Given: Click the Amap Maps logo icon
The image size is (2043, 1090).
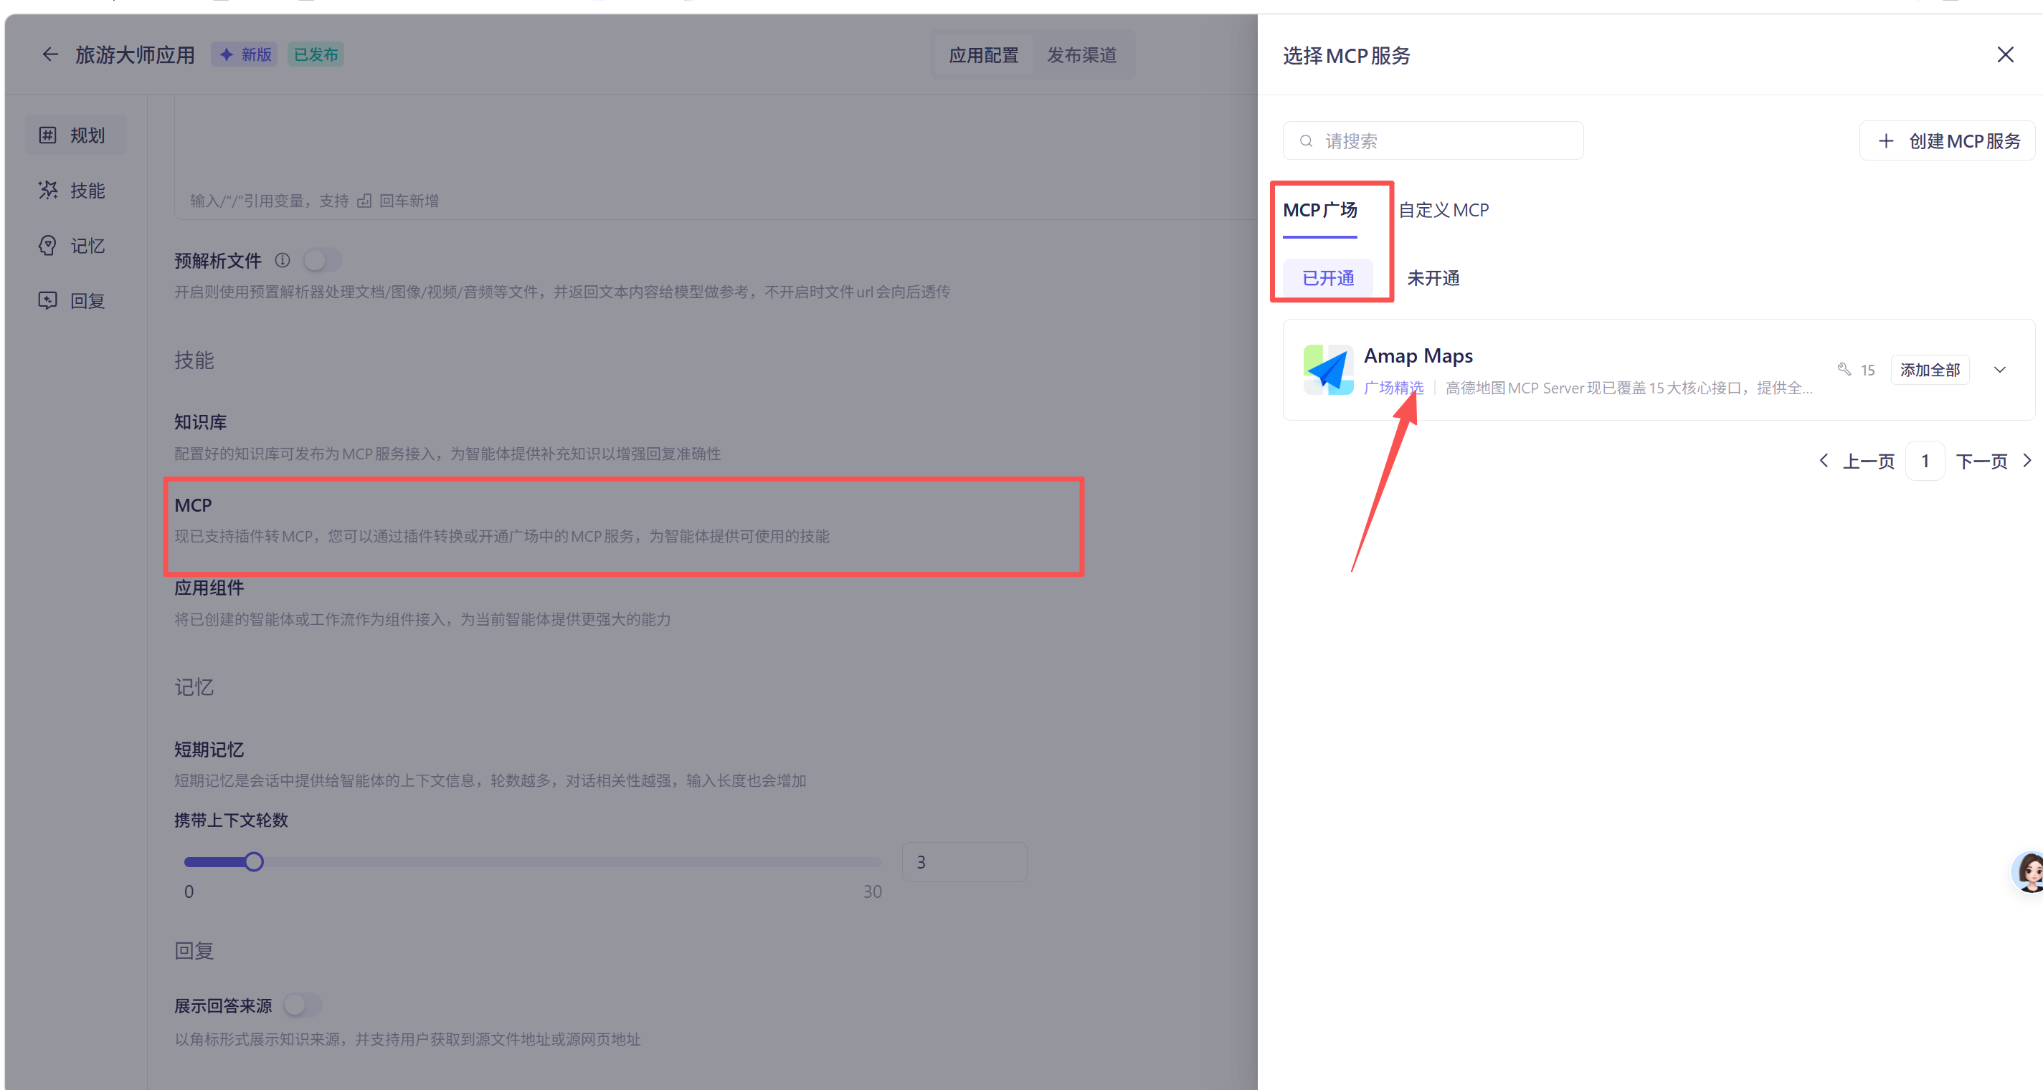Looking at the screenshot, I should point(1329,369).
